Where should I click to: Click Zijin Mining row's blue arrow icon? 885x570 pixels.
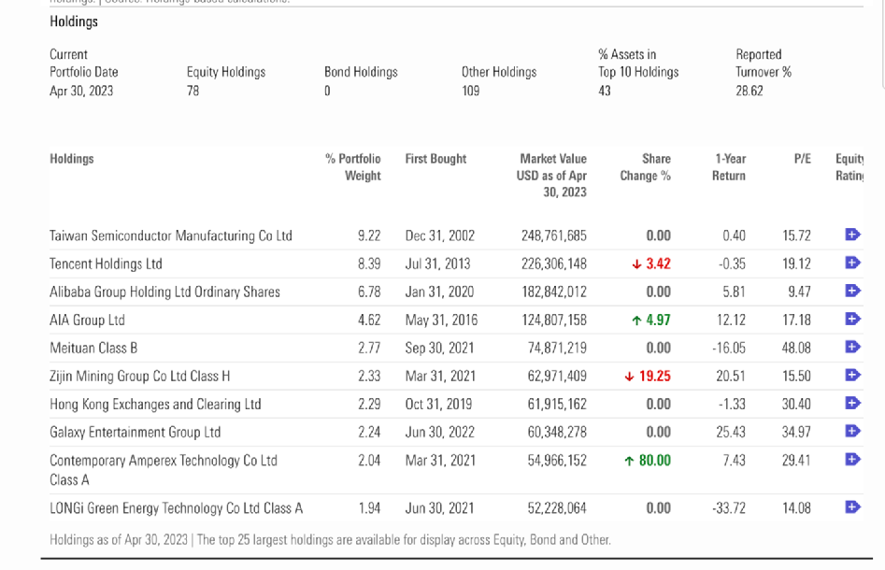tap(852, 376)
